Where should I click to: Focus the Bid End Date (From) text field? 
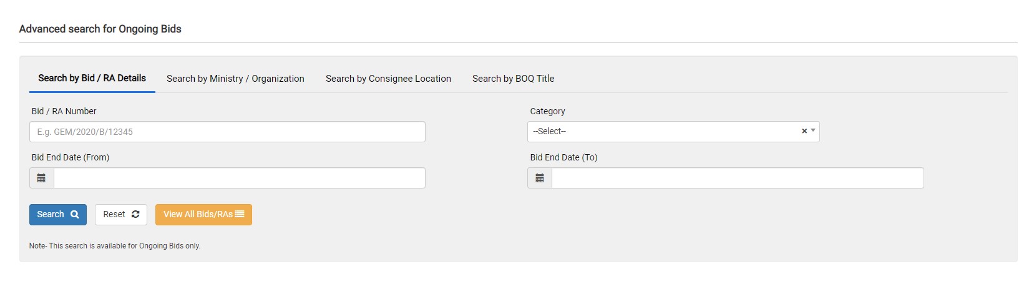click(x=240, y=178)
